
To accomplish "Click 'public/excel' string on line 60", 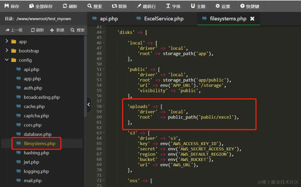I will [216, 117].
